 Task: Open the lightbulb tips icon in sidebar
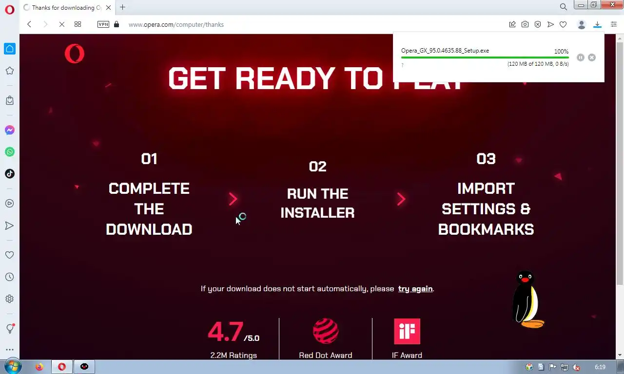point(10,329)
